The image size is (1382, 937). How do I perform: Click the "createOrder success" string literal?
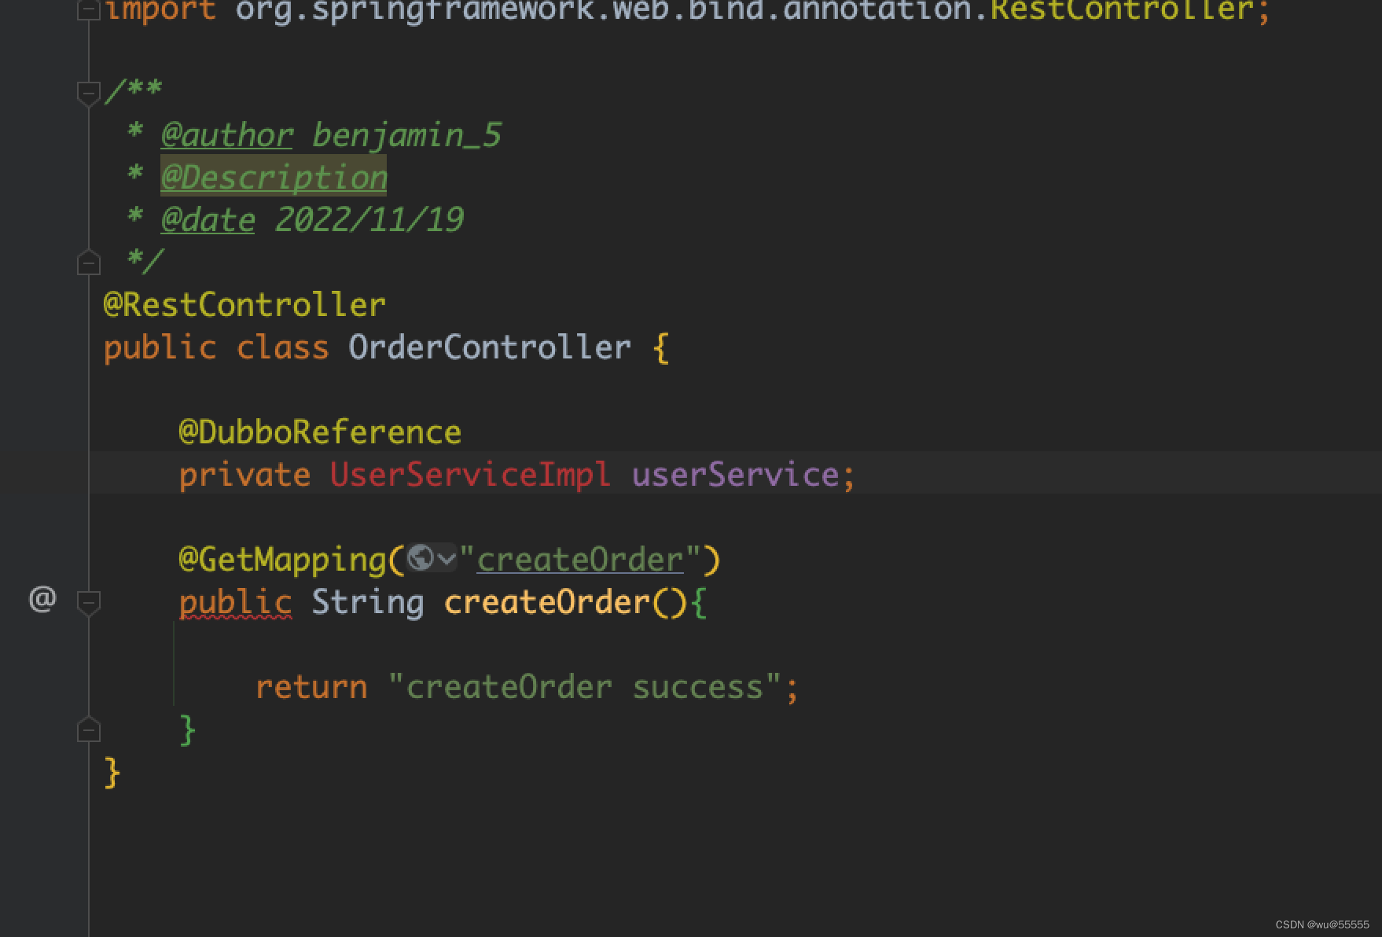tap(585, 687)
